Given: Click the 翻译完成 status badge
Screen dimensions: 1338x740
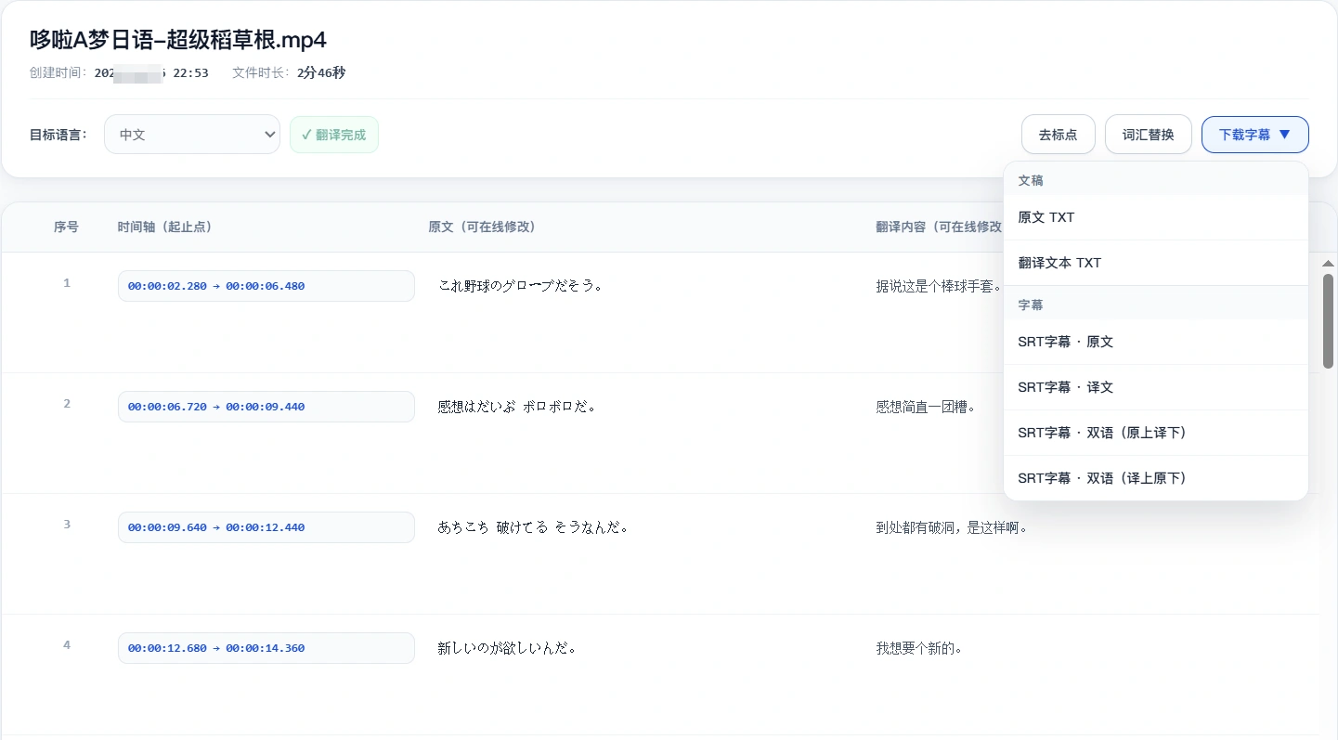Looking at the screenshot, I should 334,135.
